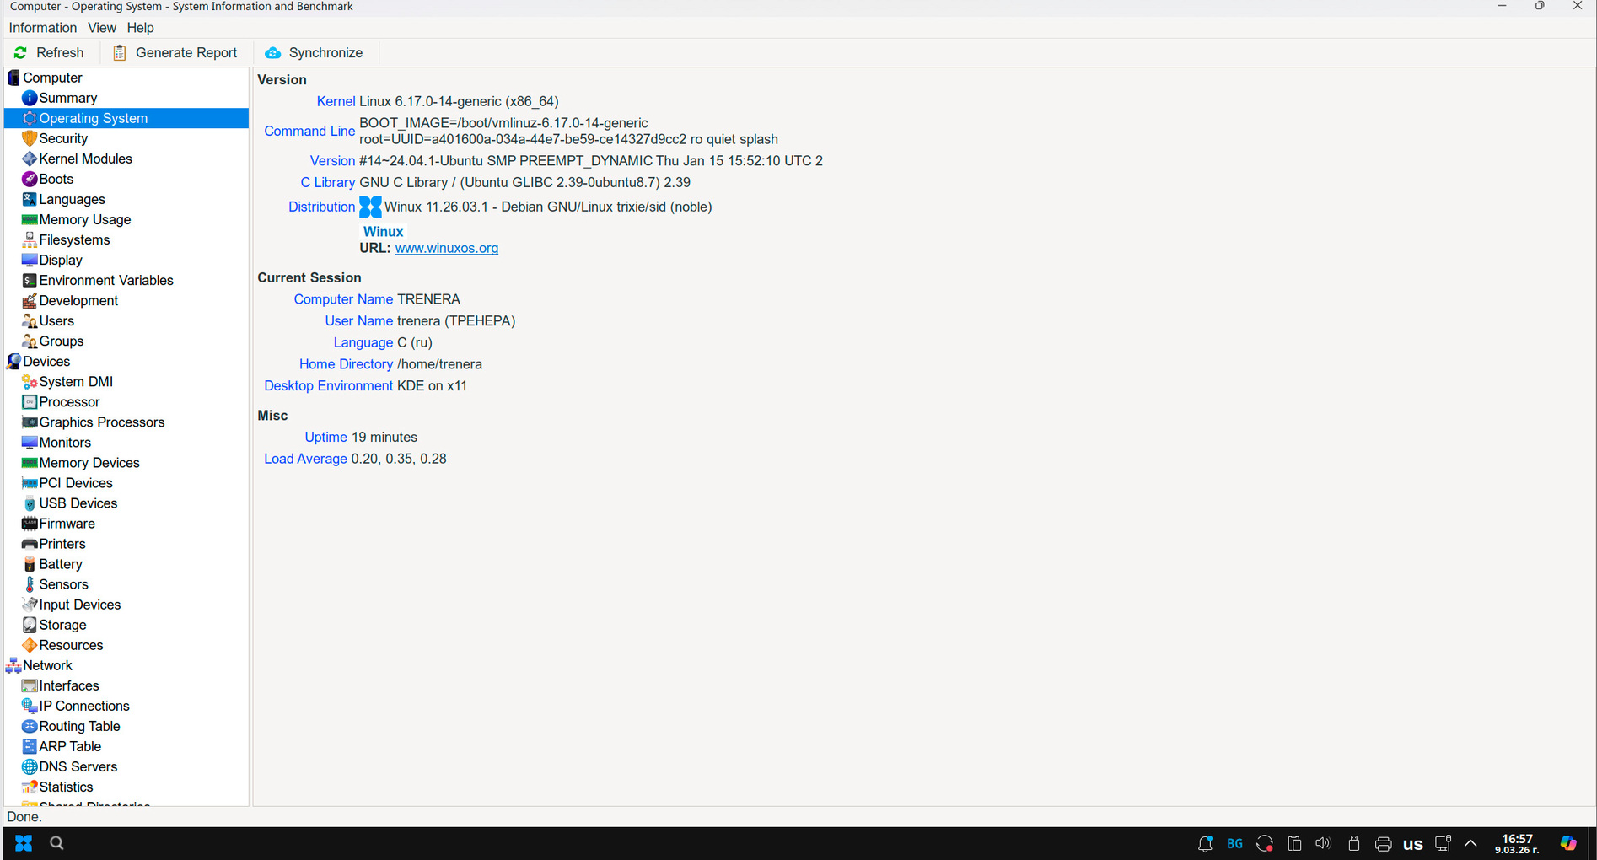Screen dimensions: 1597x860
Task: Open the Summary page icon
Action: click(x=30, y=98)
